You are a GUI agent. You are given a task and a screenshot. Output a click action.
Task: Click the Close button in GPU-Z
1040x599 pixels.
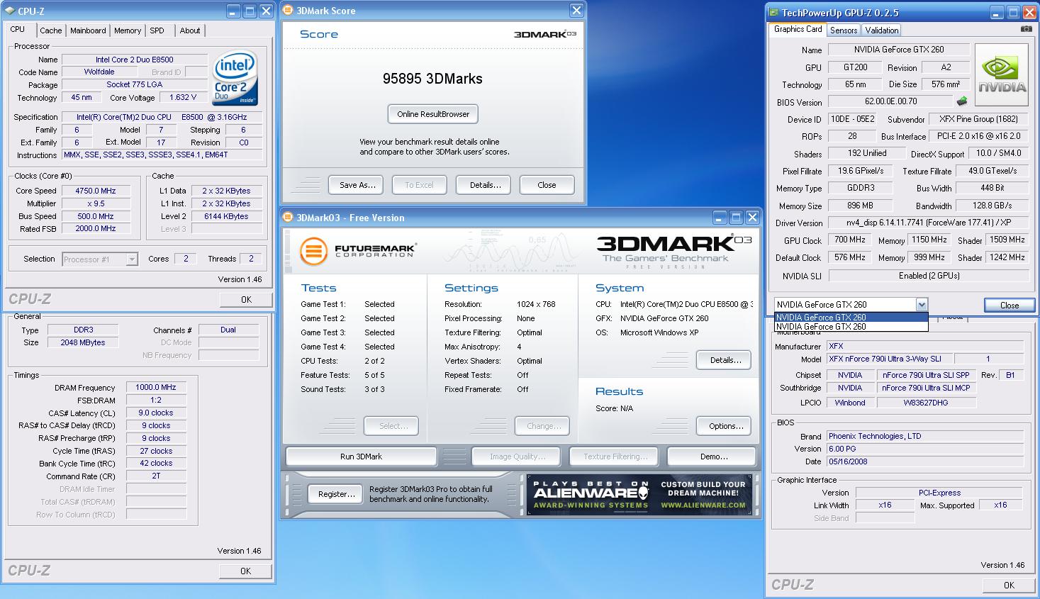coord(1009,305)
